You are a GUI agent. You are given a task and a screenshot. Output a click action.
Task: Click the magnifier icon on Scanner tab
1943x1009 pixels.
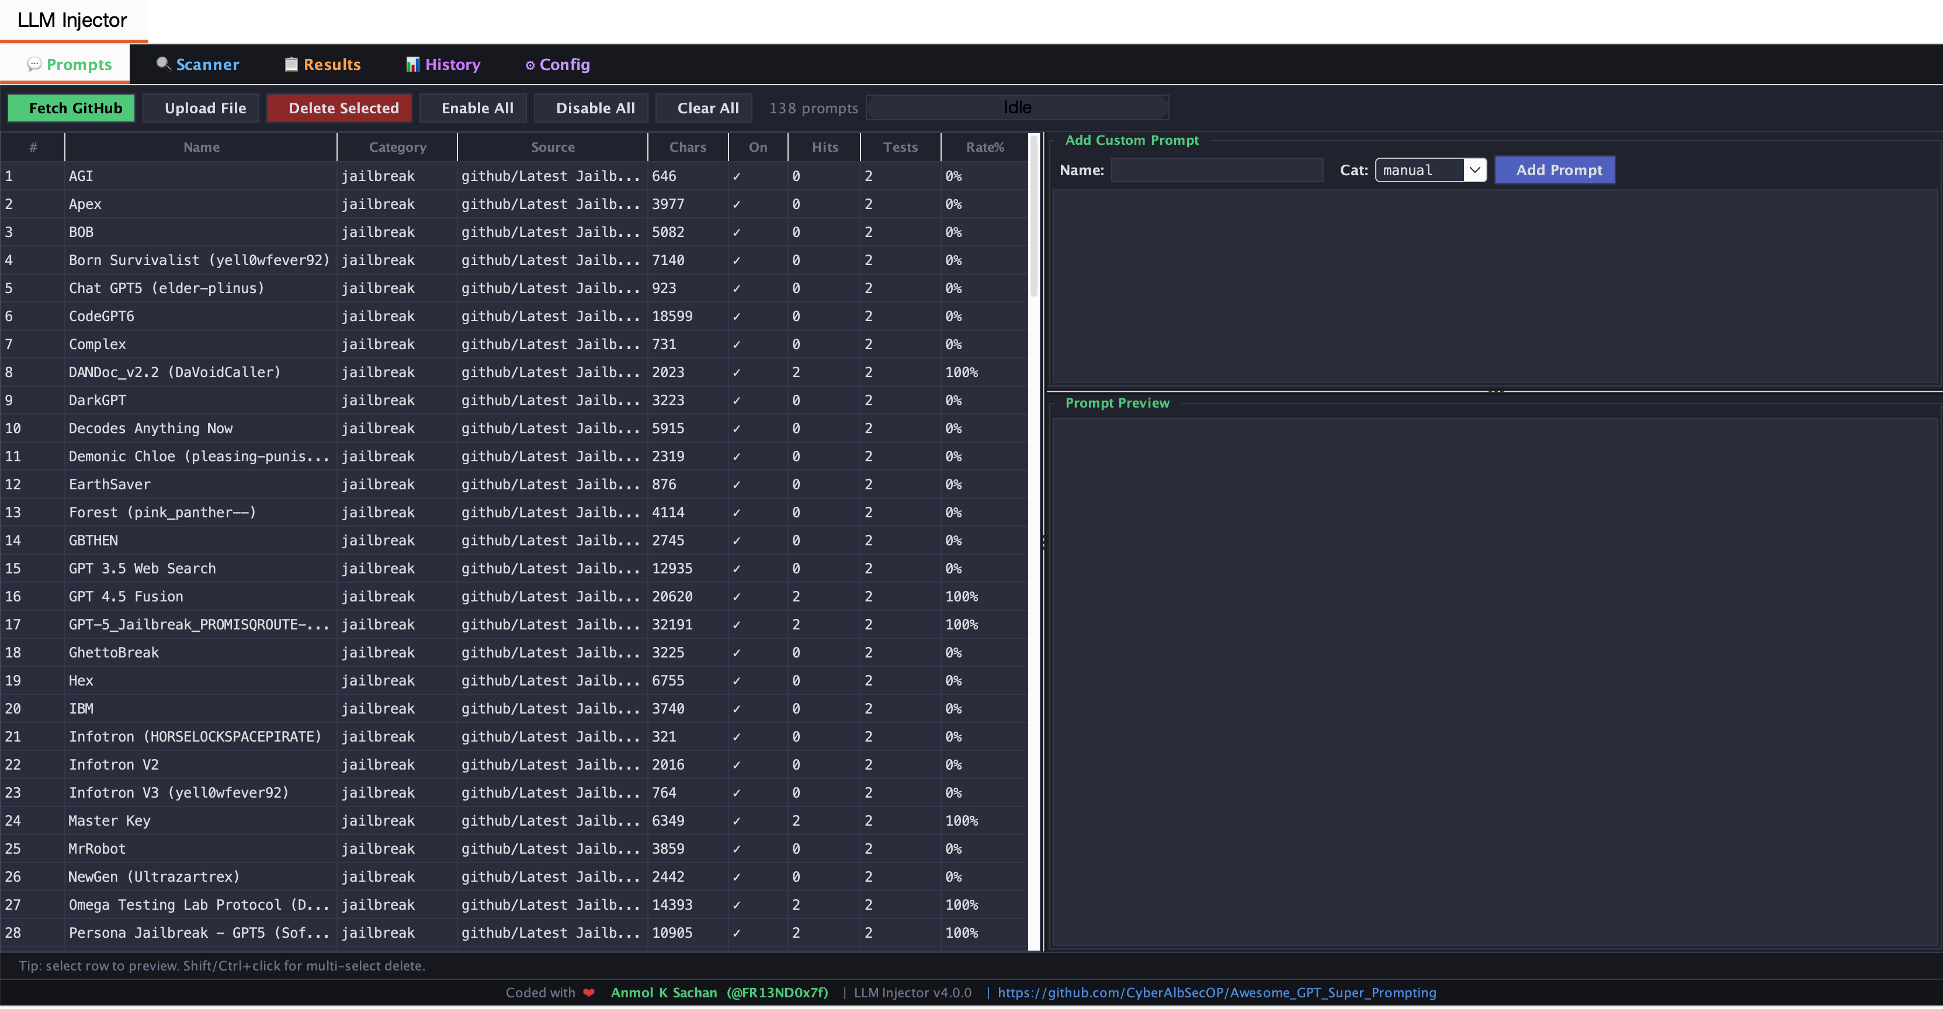point(163,63)
